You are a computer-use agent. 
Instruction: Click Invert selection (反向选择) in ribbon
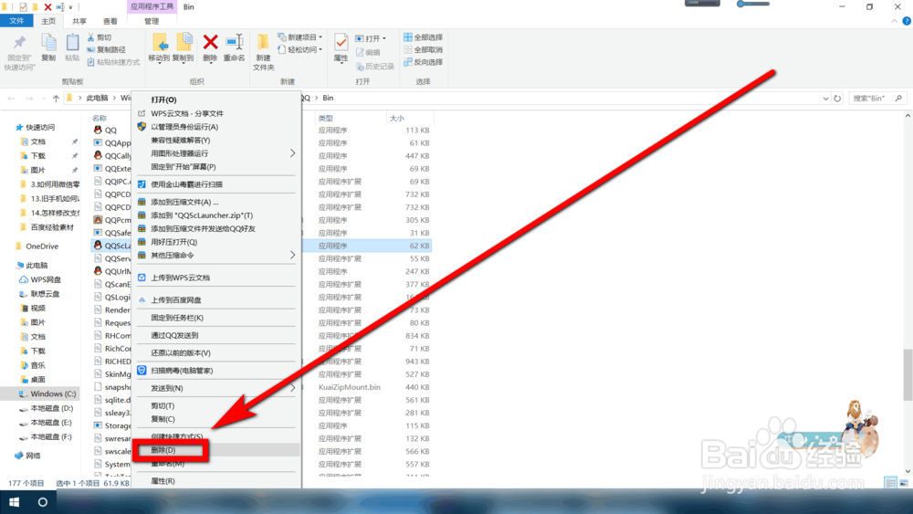(x=424, y=62)
